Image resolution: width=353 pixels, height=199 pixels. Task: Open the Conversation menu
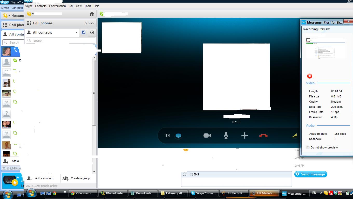pyautogui.click(x=57, y=6)
